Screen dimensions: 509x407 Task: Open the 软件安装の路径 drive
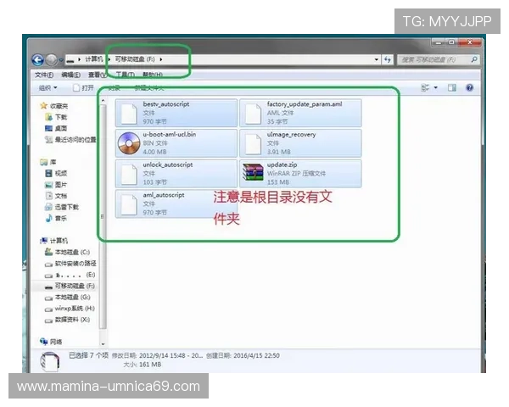76,263
